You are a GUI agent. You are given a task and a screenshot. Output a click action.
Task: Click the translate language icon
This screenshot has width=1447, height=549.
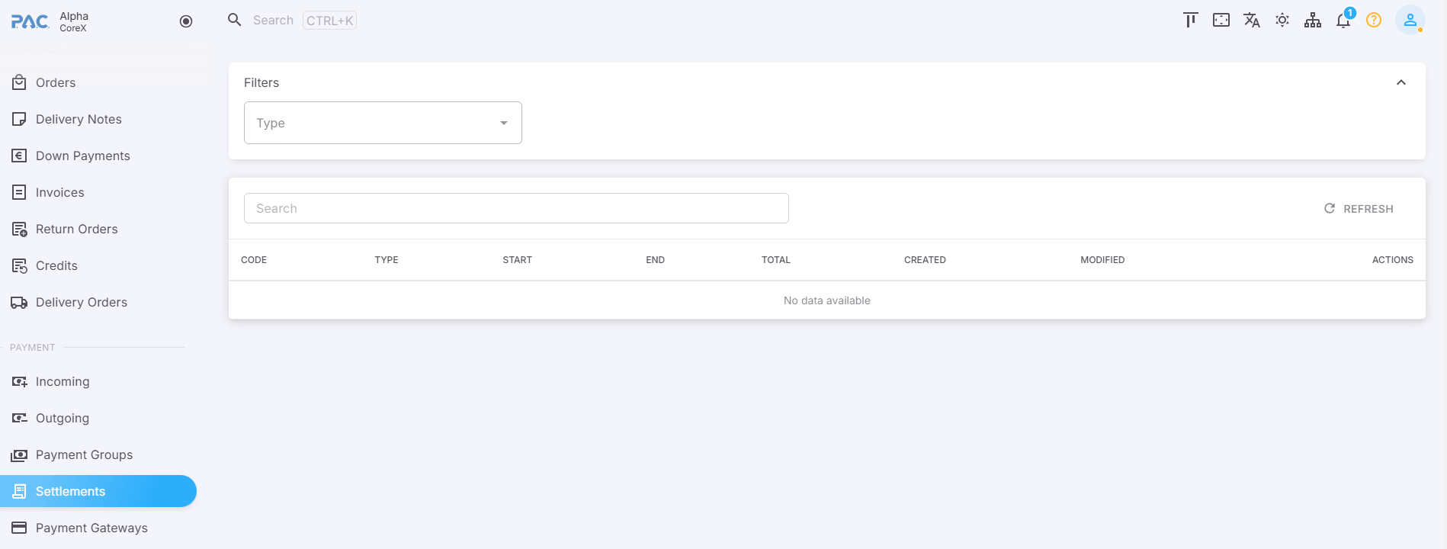(1251, 21)
